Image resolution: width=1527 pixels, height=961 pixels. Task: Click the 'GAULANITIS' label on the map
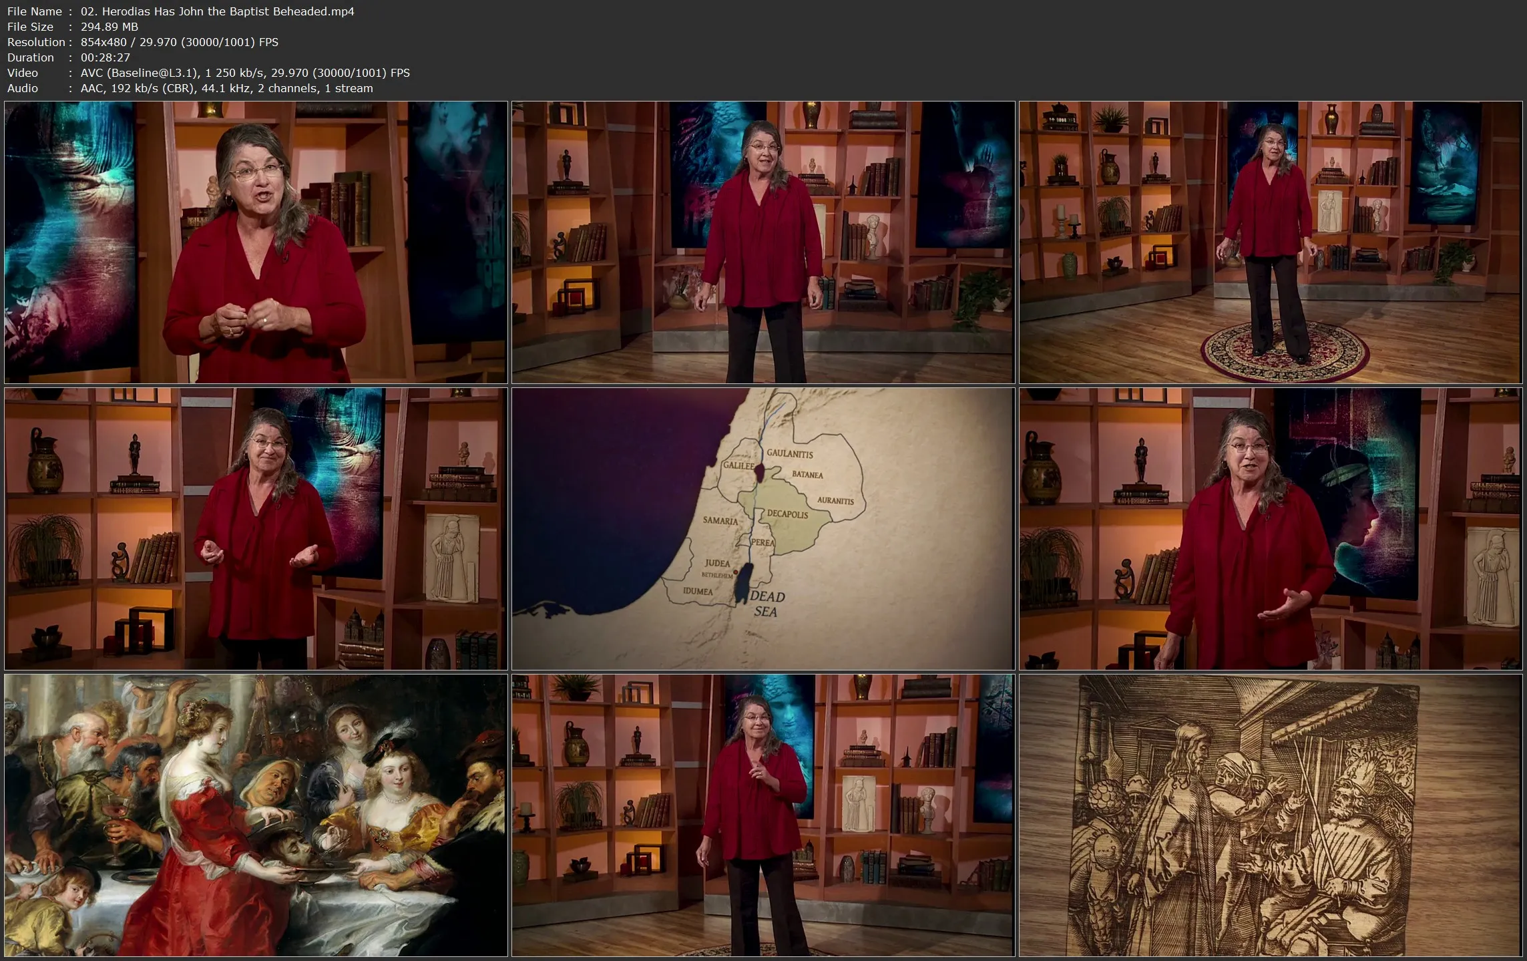pyautogui.click(x=790, y=453)
